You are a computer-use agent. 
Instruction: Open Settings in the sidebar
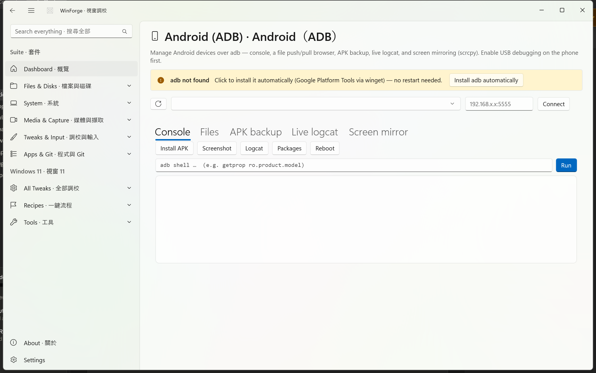click(x=71, y=360)
